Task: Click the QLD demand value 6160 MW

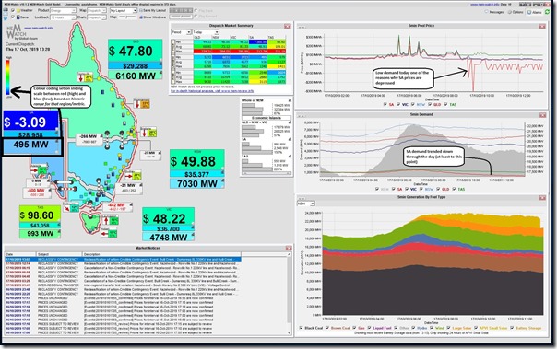Action: 136,76
